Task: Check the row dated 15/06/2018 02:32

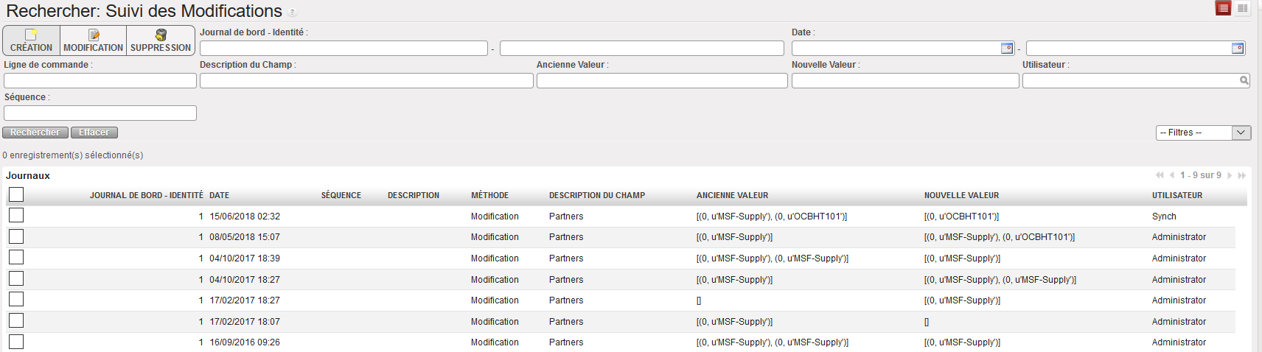Action: click(16, 215)
